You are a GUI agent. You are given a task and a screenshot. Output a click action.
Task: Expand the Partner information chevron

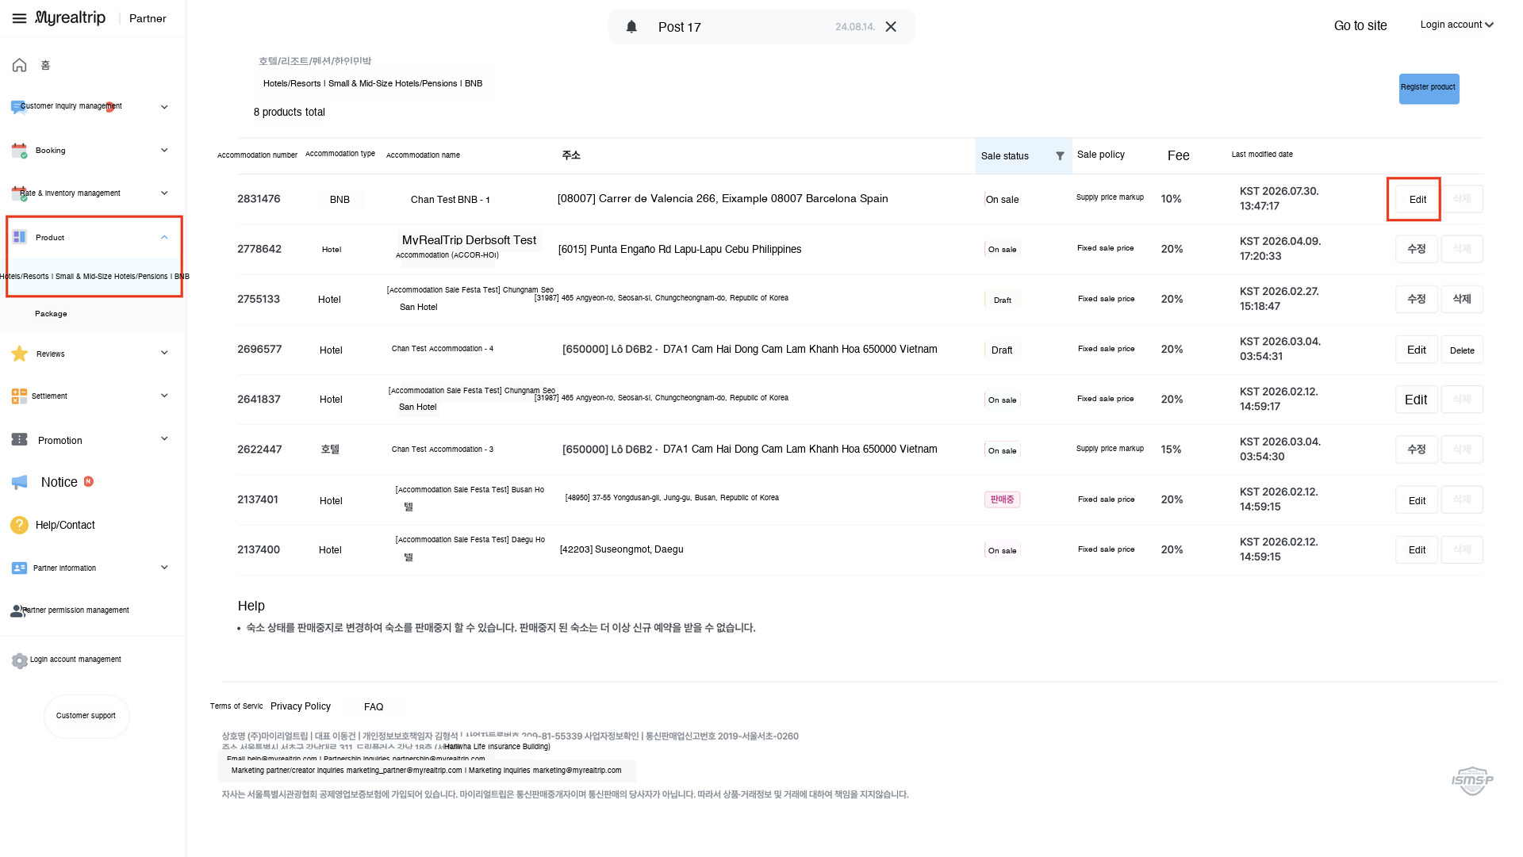point(164,568)
